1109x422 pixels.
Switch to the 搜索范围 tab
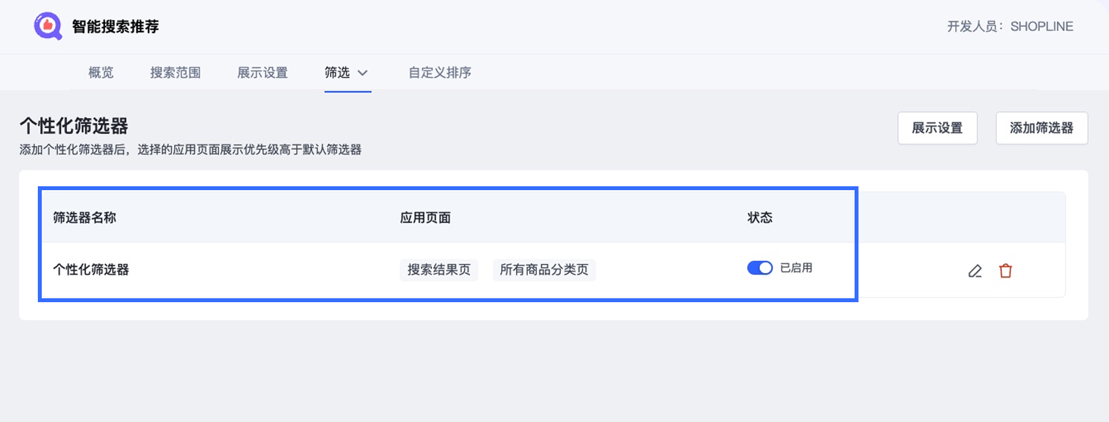click(175, 73)
